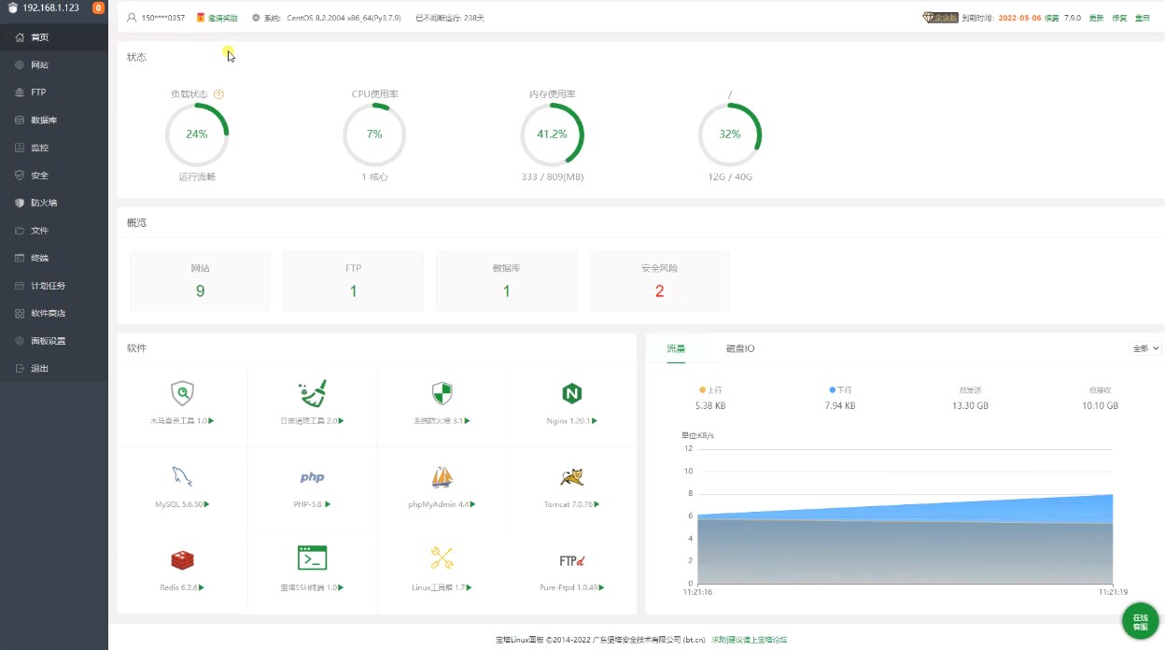Switch to the 磁盘IO tab
This screenshot has width=1165, height=650.
pos(740,348)
